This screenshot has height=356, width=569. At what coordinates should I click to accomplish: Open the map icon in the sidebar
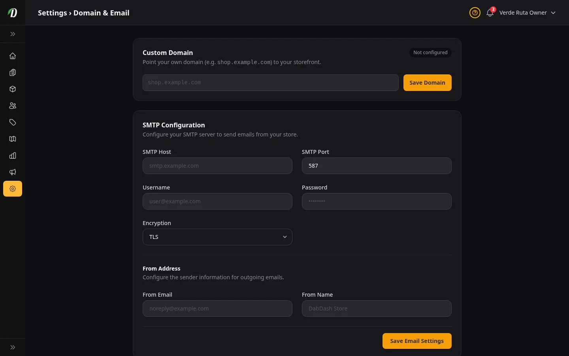[x=13, y=139]
